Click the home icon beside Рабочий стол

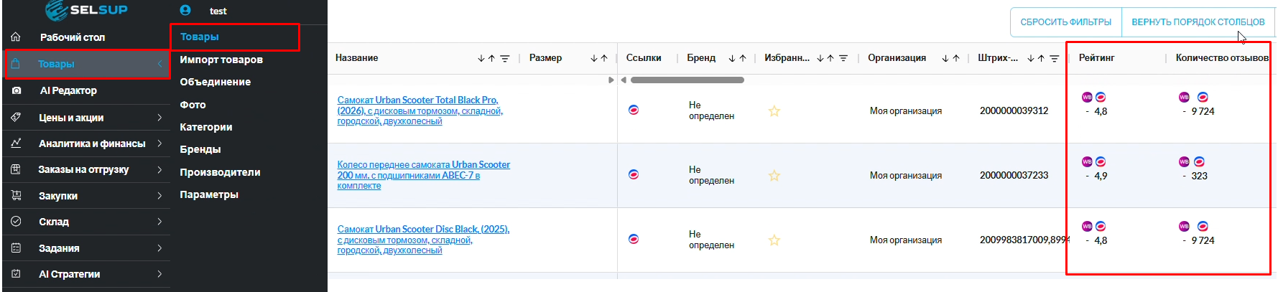tap(16, 37)
